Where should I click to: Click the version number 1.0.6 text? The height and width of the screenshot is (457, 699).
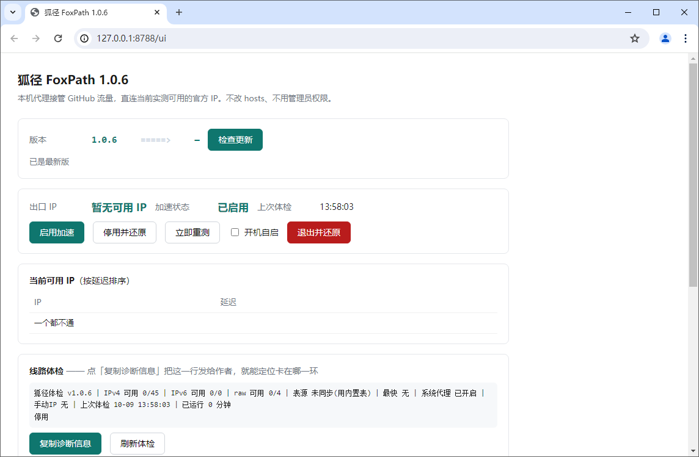point(104,140)
